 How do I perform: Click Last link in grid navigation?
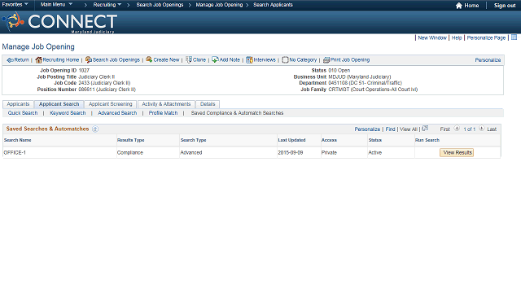tap(492, 129)
